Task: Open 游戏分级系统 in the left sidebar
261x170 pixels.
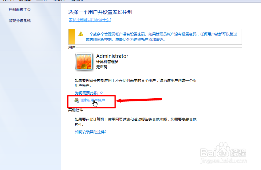Action: (20, 21)
